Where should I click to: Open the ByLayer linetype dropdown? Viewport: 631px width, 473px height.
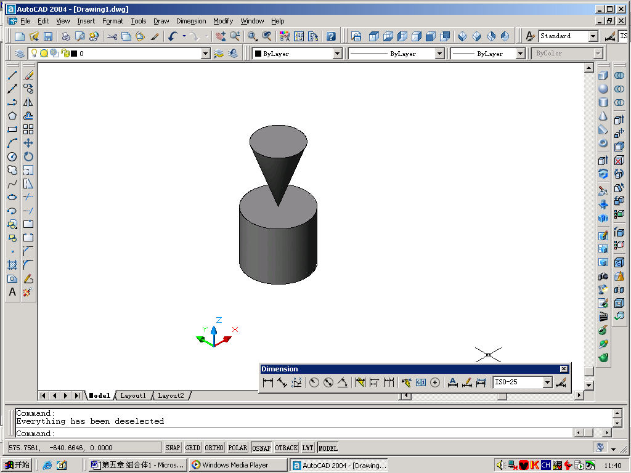440,54
